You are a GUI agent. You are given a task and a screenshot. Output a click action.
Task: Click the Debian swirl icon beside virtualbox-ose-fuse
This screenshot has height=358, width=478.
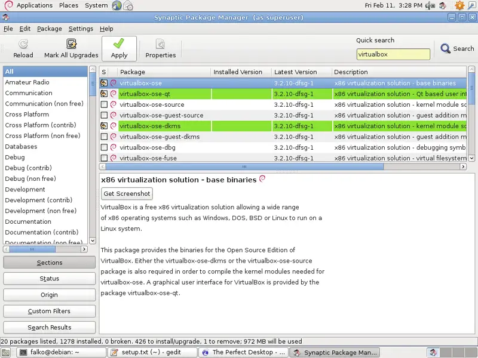click(114, 158)
